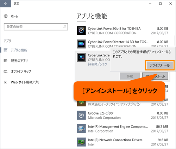Select the CyberLink PowerDirector app icon
The image size is (176, 149).
tap(81, 44)
